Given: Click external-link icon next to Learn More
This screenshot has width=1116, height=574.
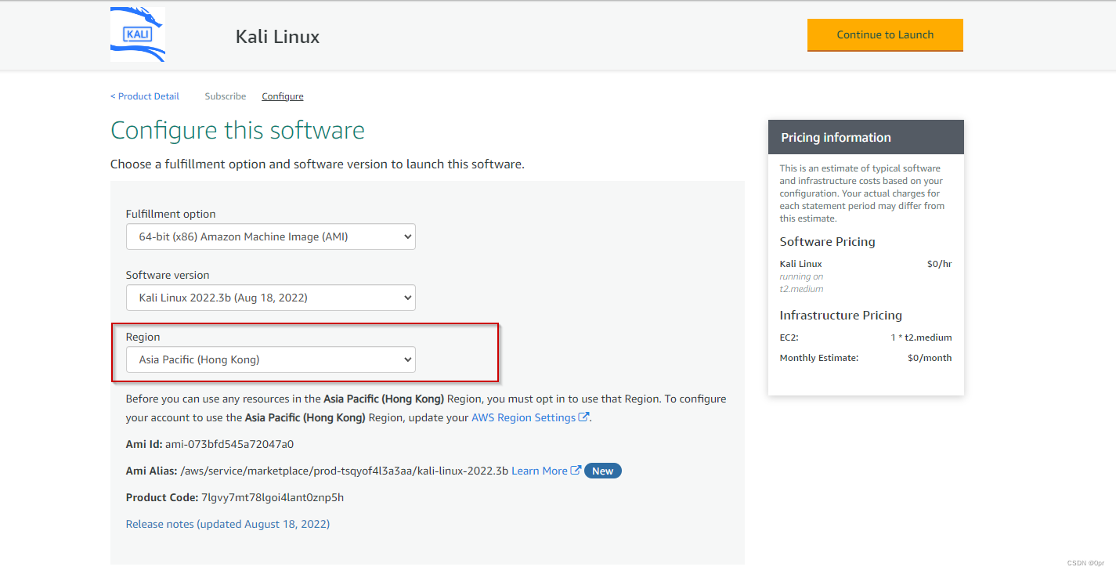Looking at the screenshot, I should [576, 471].
